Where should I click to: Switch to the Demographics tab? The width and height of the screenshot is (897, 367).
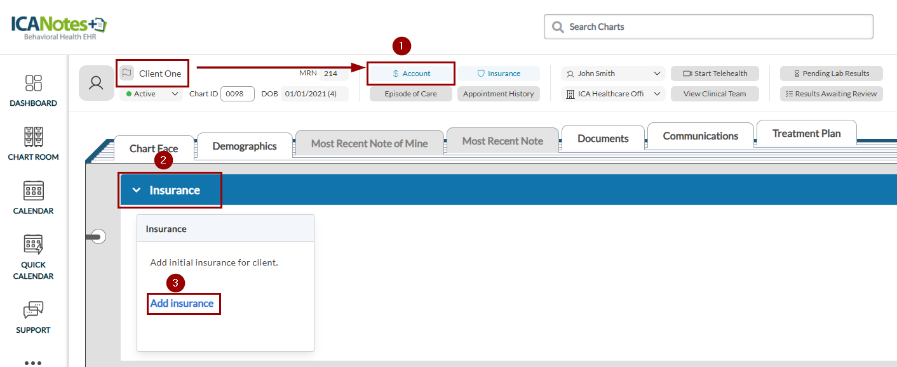pyautogui.click(x=245, y=146)
